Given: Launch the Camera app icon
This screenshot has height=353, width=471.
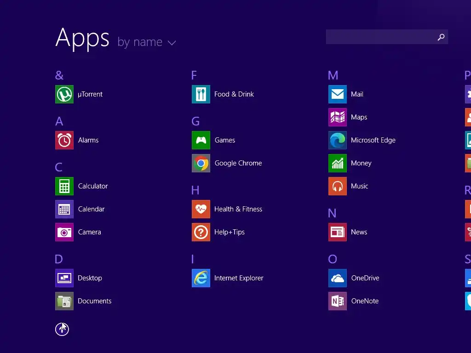Looking at the screenshot, I should tap(64, 232).
